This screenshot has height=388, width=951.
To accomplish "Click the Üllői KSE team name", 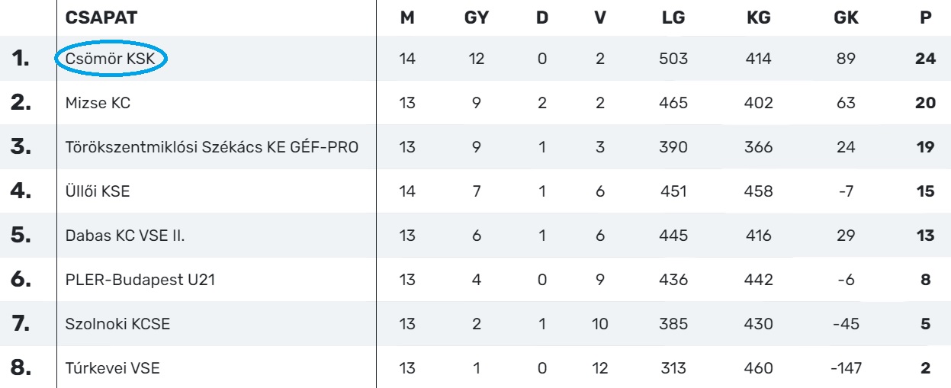I will pos(98,191).
